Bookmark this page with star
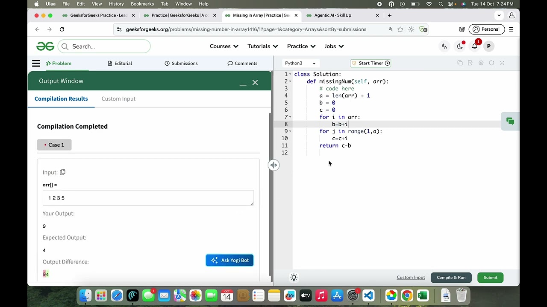 pos(400,29)
